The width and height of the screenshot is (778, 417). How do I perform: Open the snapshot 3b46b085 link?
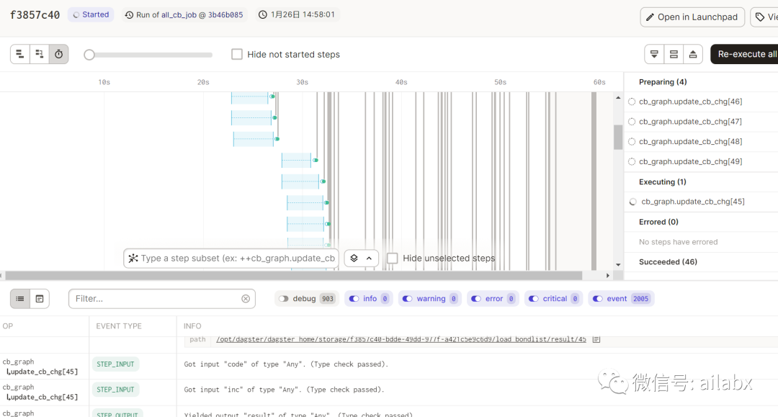point(225,15)
